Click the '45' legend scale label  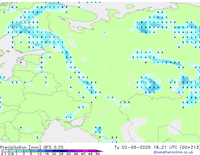coord(90,154)
